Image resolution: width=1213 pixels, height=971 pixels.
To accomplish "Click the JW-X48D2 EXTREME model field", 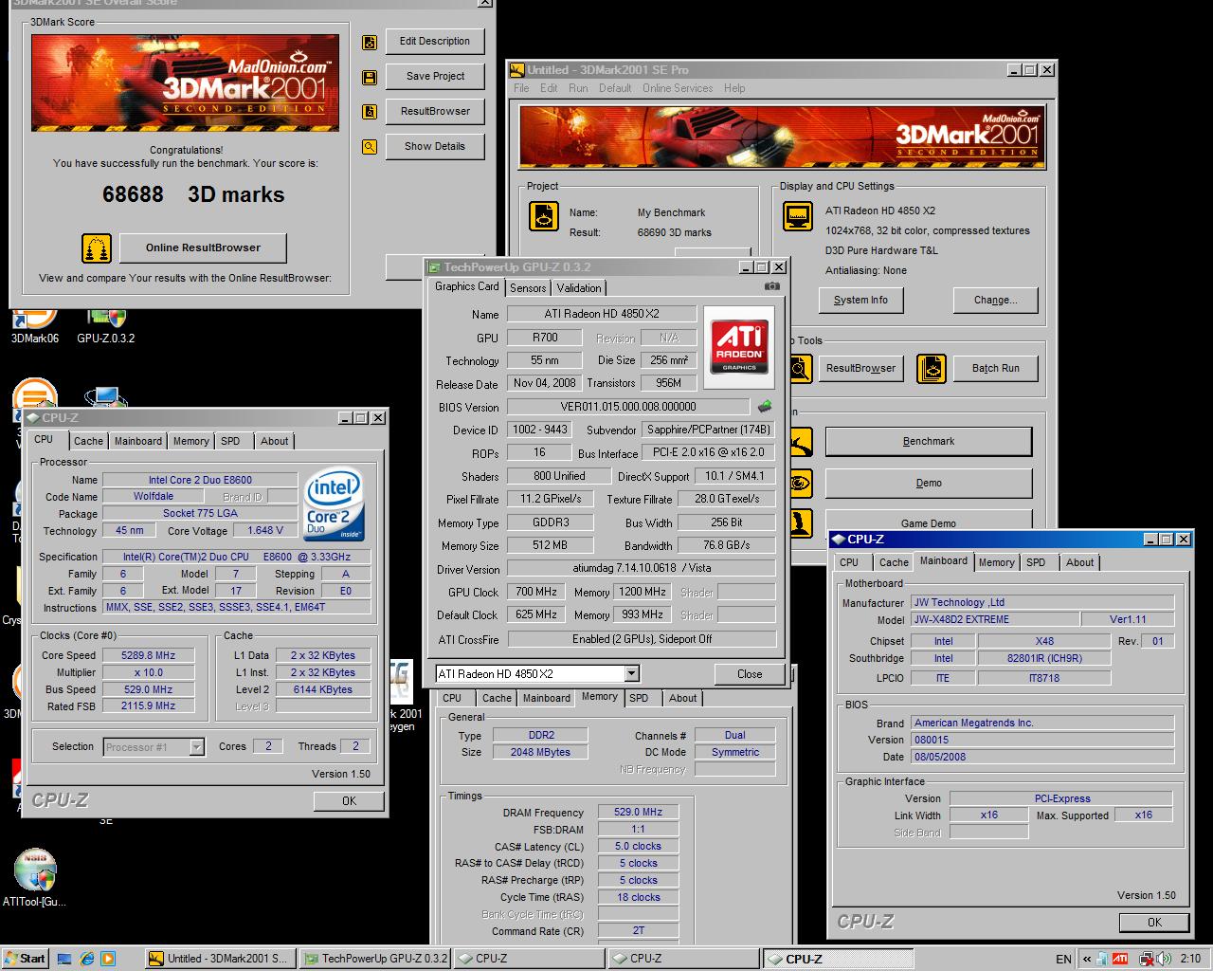I will click(x=995, y=620).
